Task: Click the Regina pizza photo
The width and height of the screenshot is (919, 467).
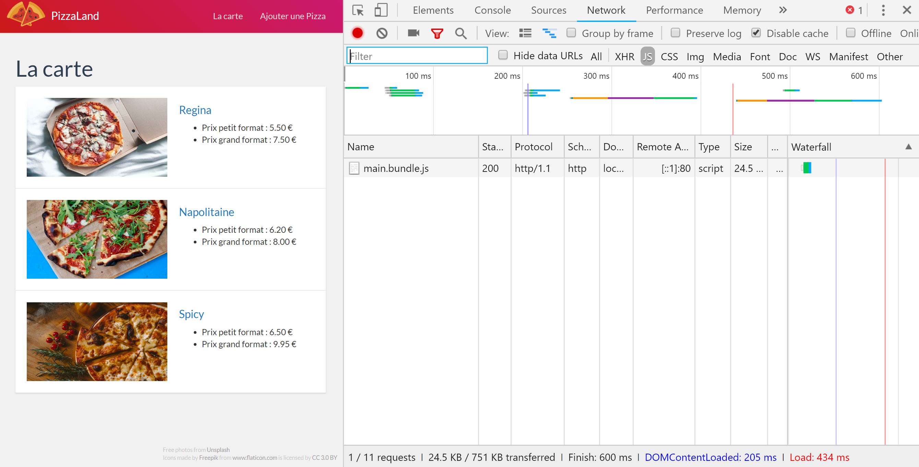Action: (97, 137)
